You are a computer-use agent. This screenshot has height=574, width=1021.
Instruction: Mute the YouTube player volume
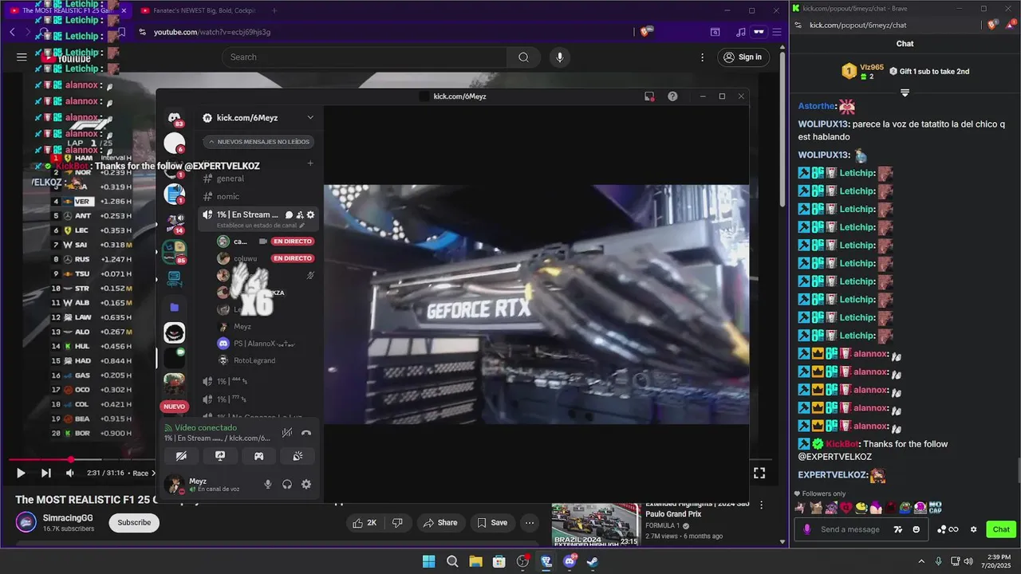pyautogui.click(x=70, y=473)
